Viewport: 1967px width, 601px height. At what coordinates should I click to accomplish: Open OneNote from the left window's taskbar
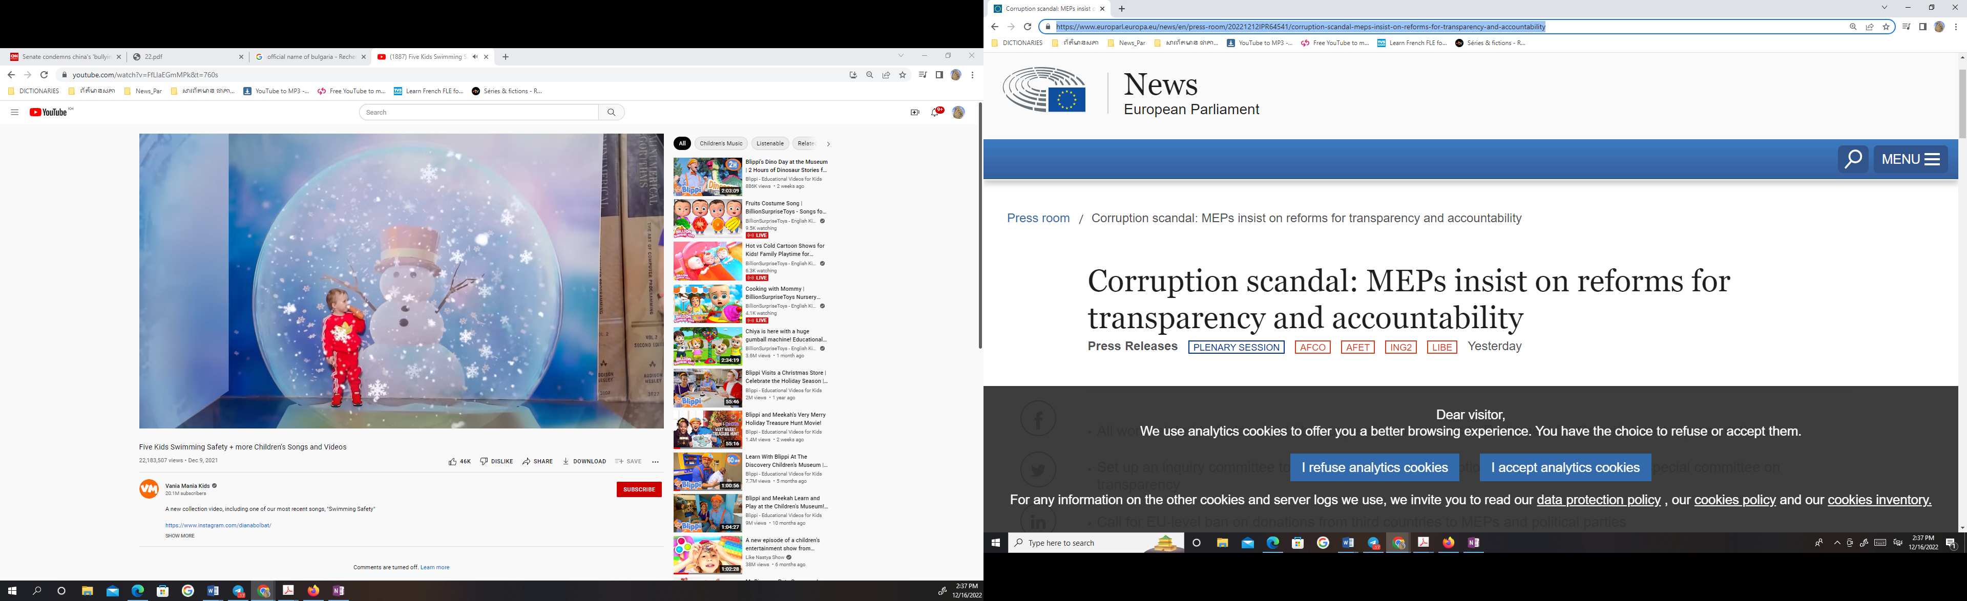338,591
